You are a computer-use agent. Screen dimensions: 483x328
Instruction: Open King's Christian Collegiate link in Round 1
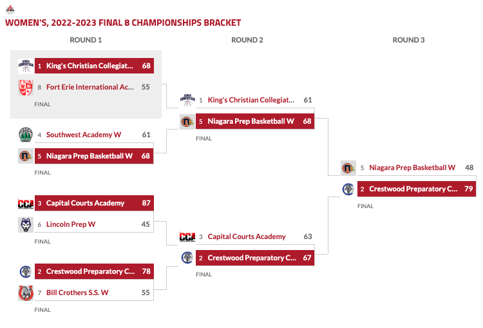(90, 66)
